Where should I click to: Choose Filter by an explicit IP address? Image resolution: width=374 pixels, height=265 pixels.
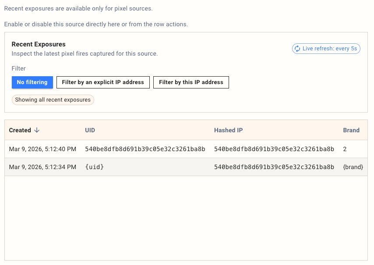[103, 82]
